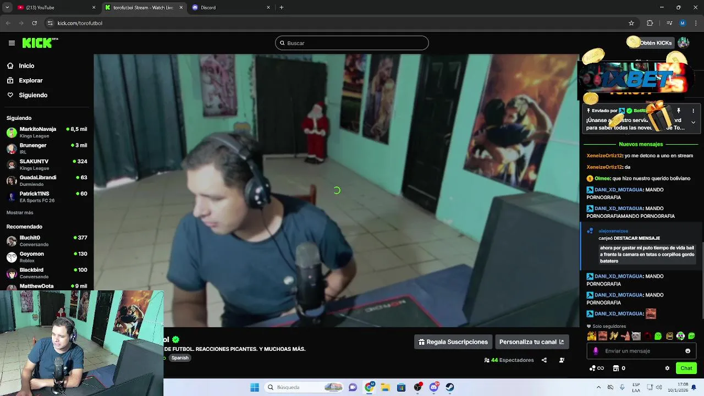Jump to Nuevos mensajes in chat
Viewport: 704px width, 396px height.
click(x=641, y=144)
